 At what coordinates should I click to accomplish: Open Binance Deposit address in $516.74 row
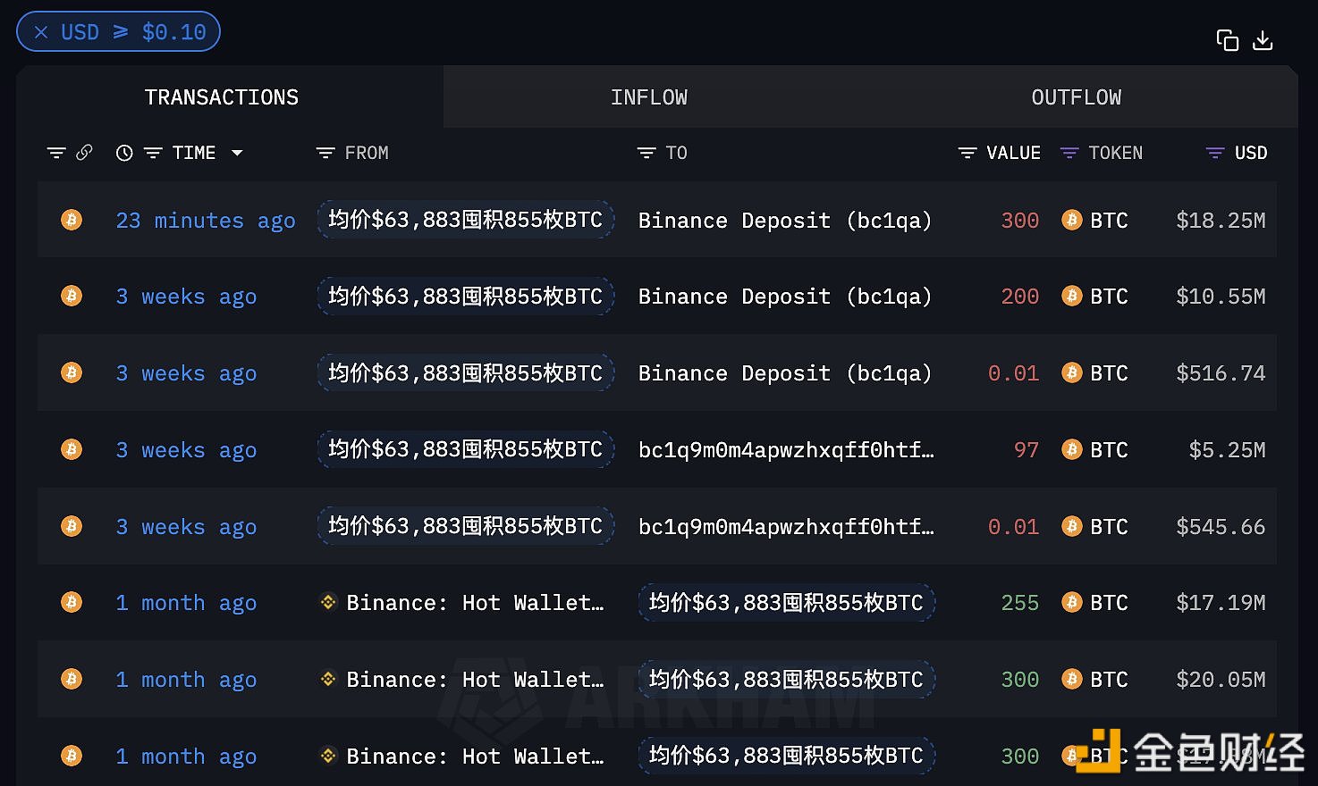(x=785, y=373)
